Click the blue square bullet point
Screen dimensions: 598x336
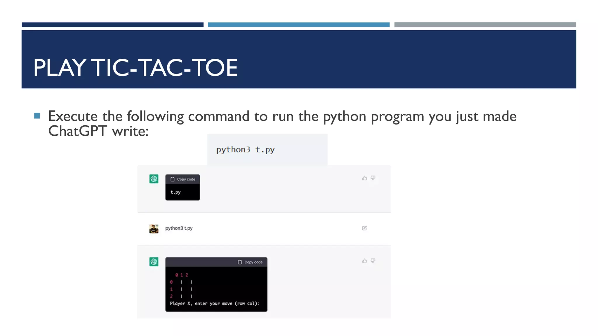37,116
